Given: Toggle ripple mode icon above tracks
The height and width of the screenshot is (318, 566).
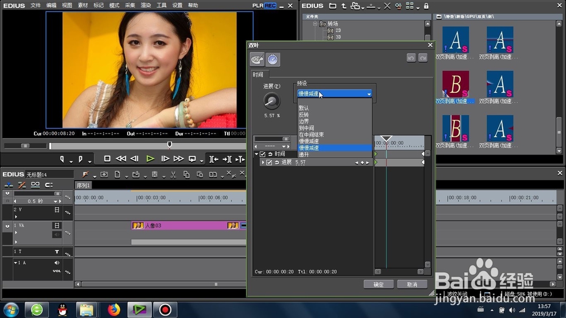Looking at the screenshot, I should click(x=22, y=185).
